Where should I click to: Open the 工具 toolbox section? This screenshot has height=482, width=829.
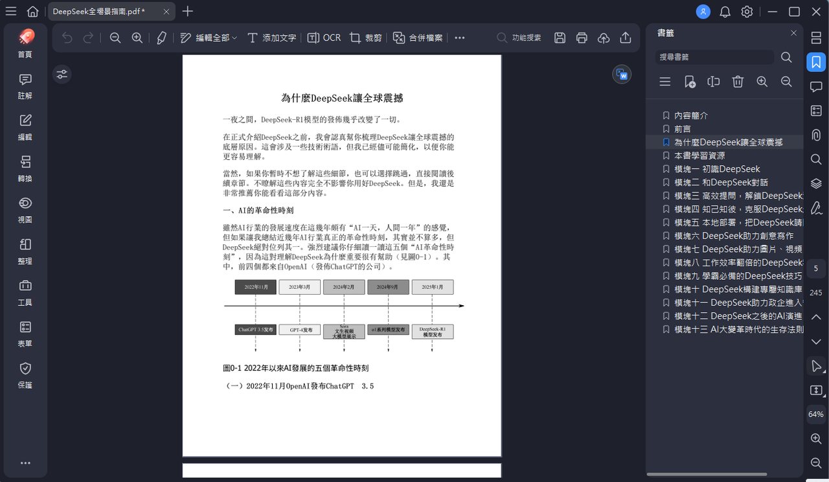pyautogui.click(x=25, y=293)
